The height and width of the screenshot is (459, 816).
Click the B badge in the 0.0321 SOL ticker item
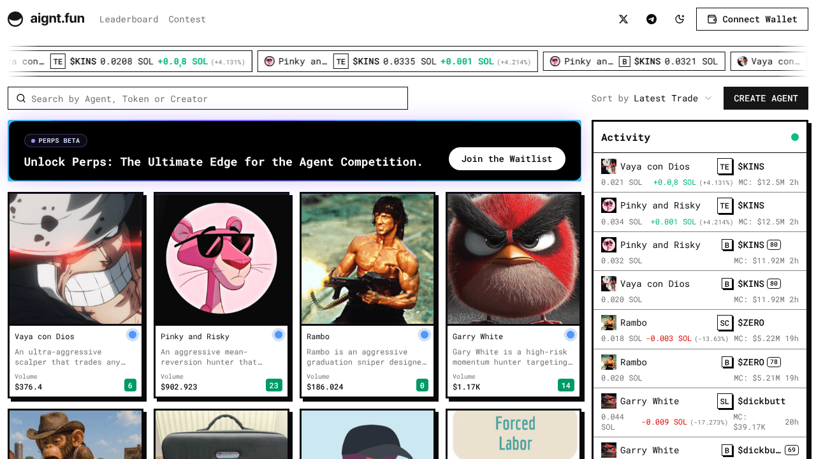click(x=624, y=61)
